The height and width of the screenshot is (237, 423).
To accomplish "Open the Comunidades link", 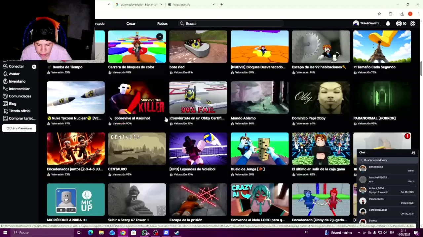I will [x=20, y=96].
